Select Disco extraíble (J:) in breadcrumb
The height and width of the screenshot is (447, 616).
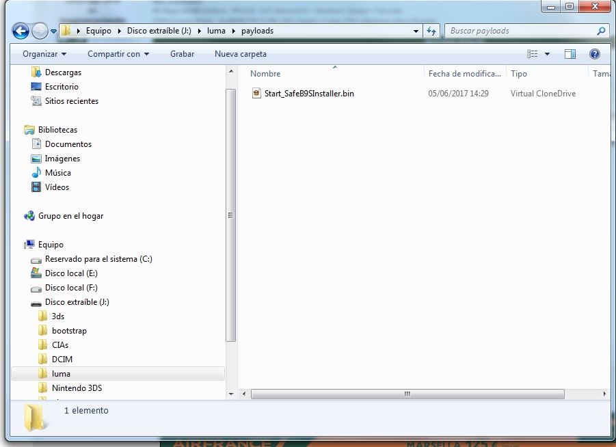click(x=159, y=31)
